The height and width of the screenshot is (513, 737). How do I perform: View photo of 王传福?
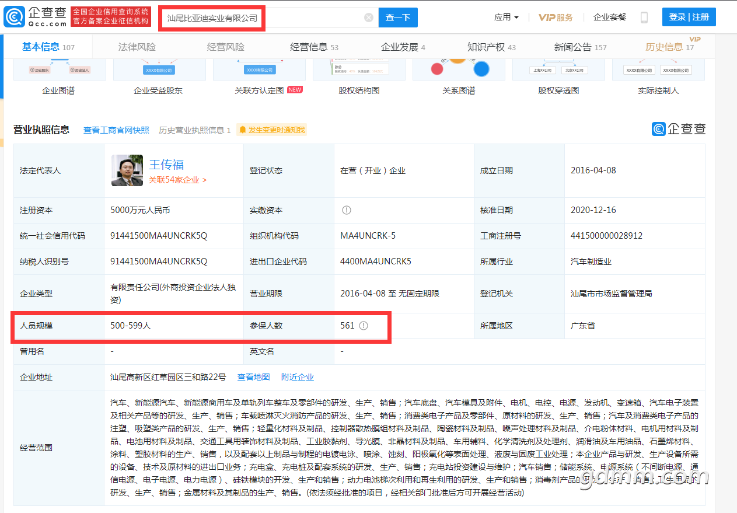click(127, 170)
